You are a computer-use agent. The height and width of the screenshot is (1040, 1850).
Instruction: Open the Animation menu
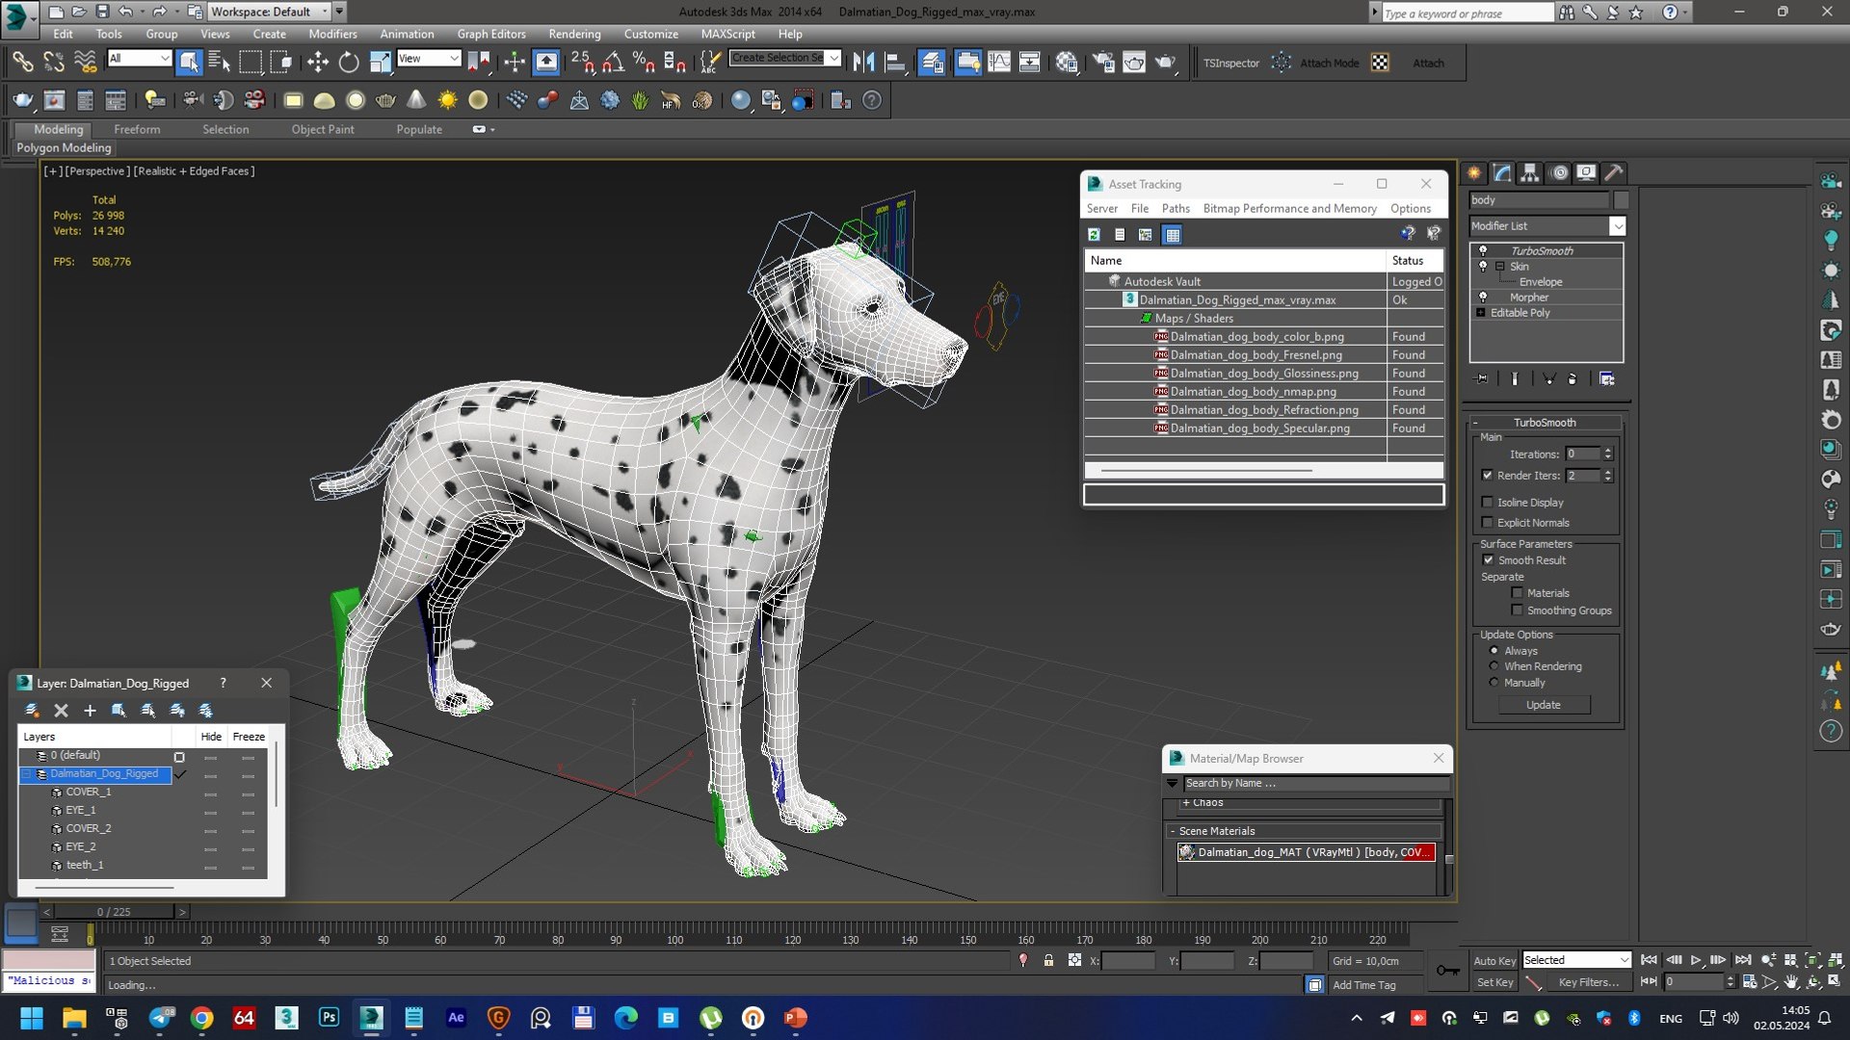(x=407, y=34)
